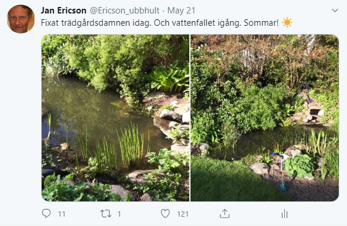Click the sun emoji after Sommar!
The image size is (347, 226).
click(x=287, y=22)
